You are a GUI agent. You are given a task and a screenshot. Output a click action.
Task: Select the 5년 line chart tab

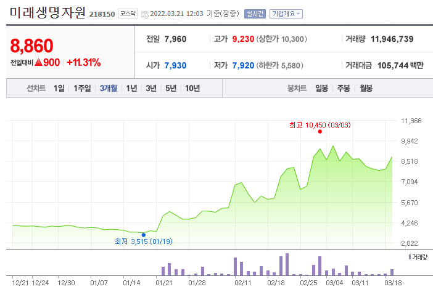(171, 88)
